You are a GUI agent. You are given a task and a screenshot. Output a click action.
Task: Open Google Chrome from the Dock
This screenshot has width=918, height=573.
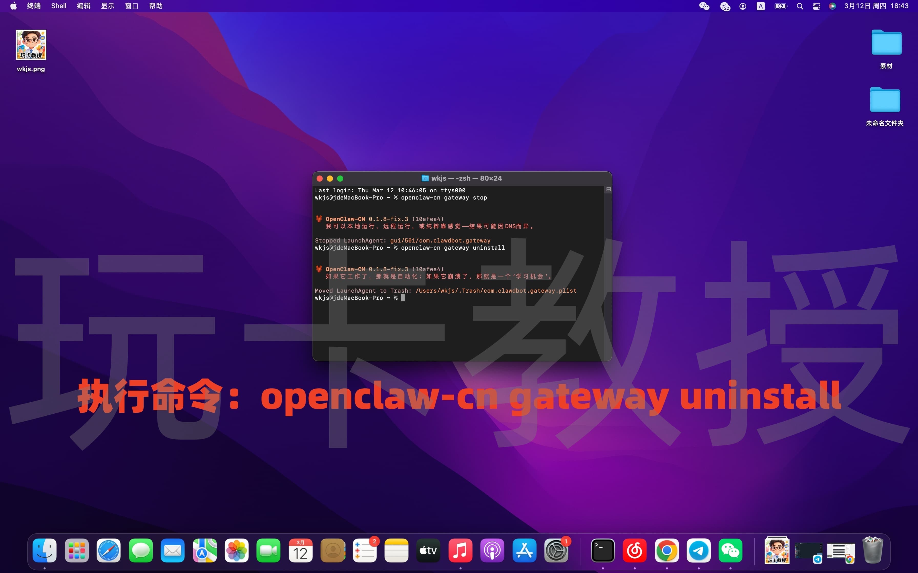click(667, 551)
